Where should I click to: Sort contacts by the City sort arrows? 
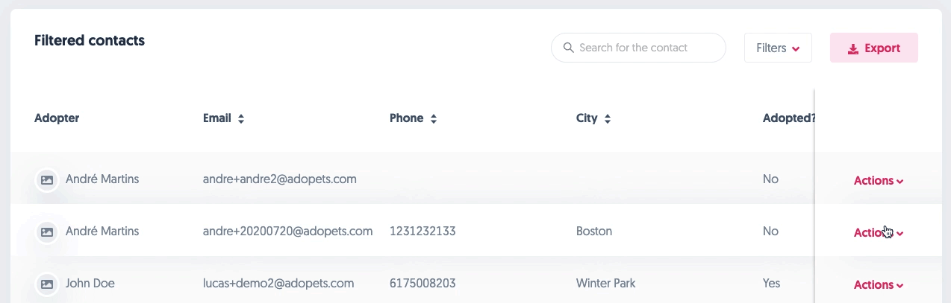(608, 118)
